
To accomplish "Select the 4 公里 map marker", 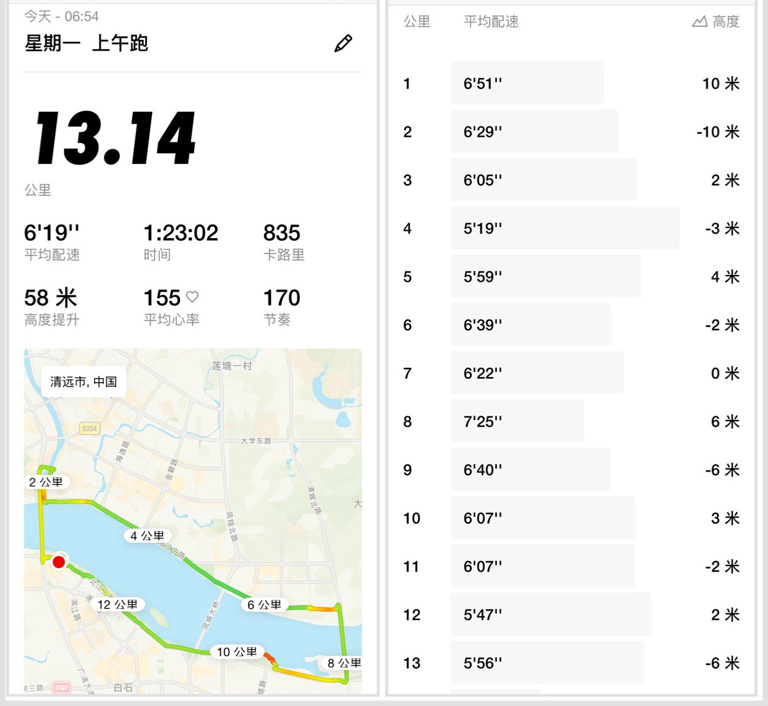I will pyautogui.click(x=147, y=535).
